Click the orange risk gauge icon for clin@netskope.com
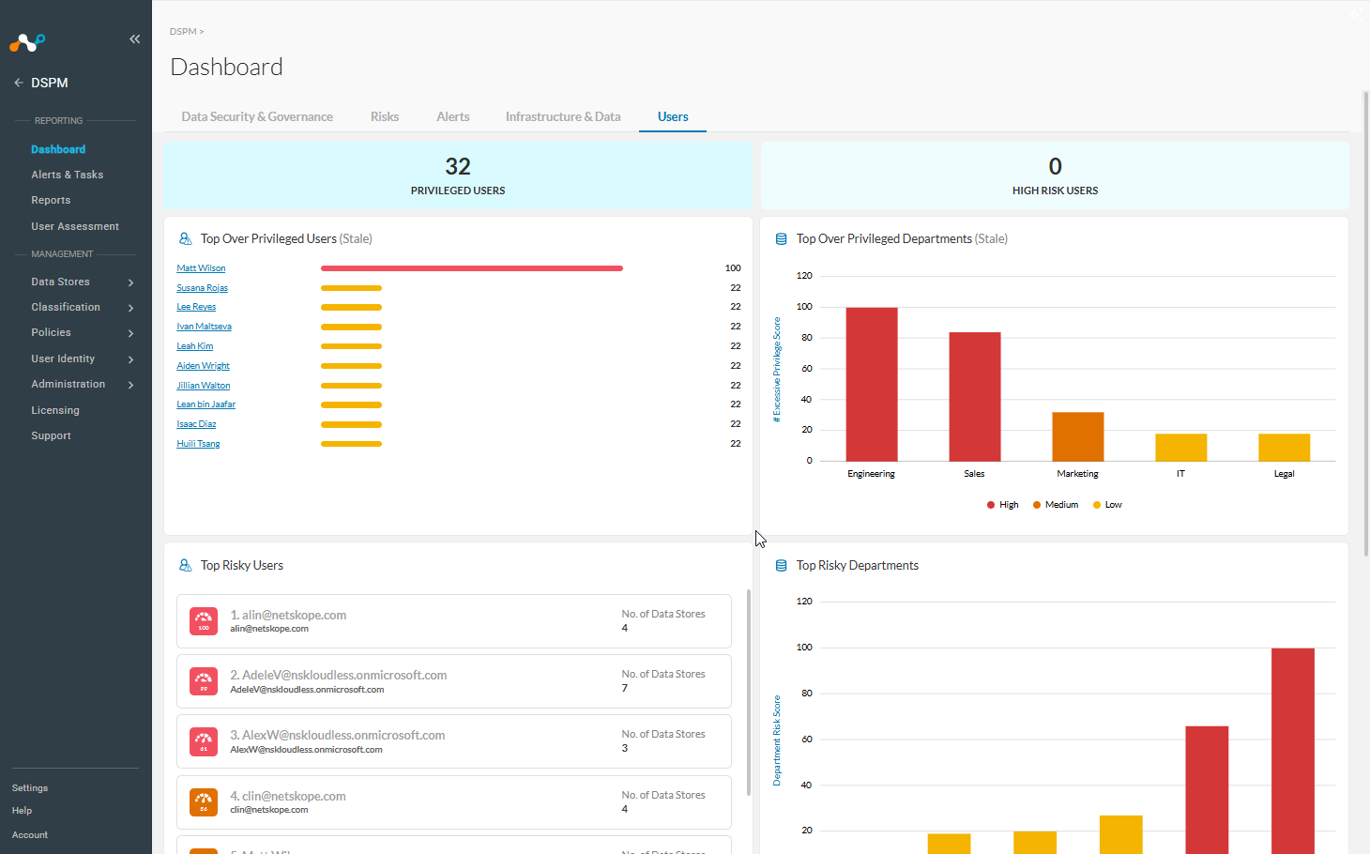 [x=204, y=802]
